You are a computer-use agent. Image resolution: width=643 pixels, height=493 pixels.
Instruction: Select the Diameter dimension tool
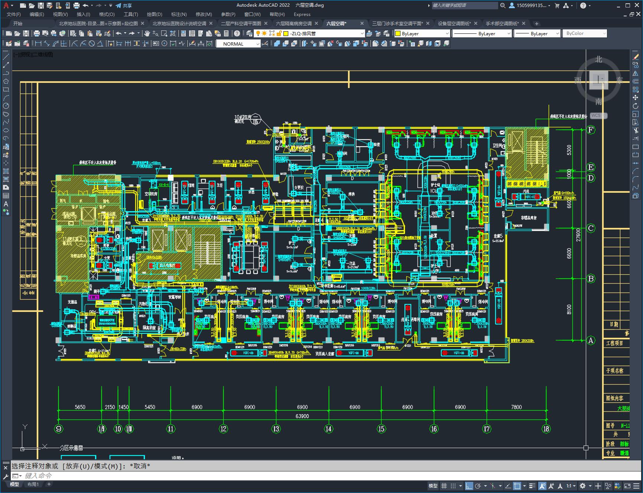pos(92,43)
